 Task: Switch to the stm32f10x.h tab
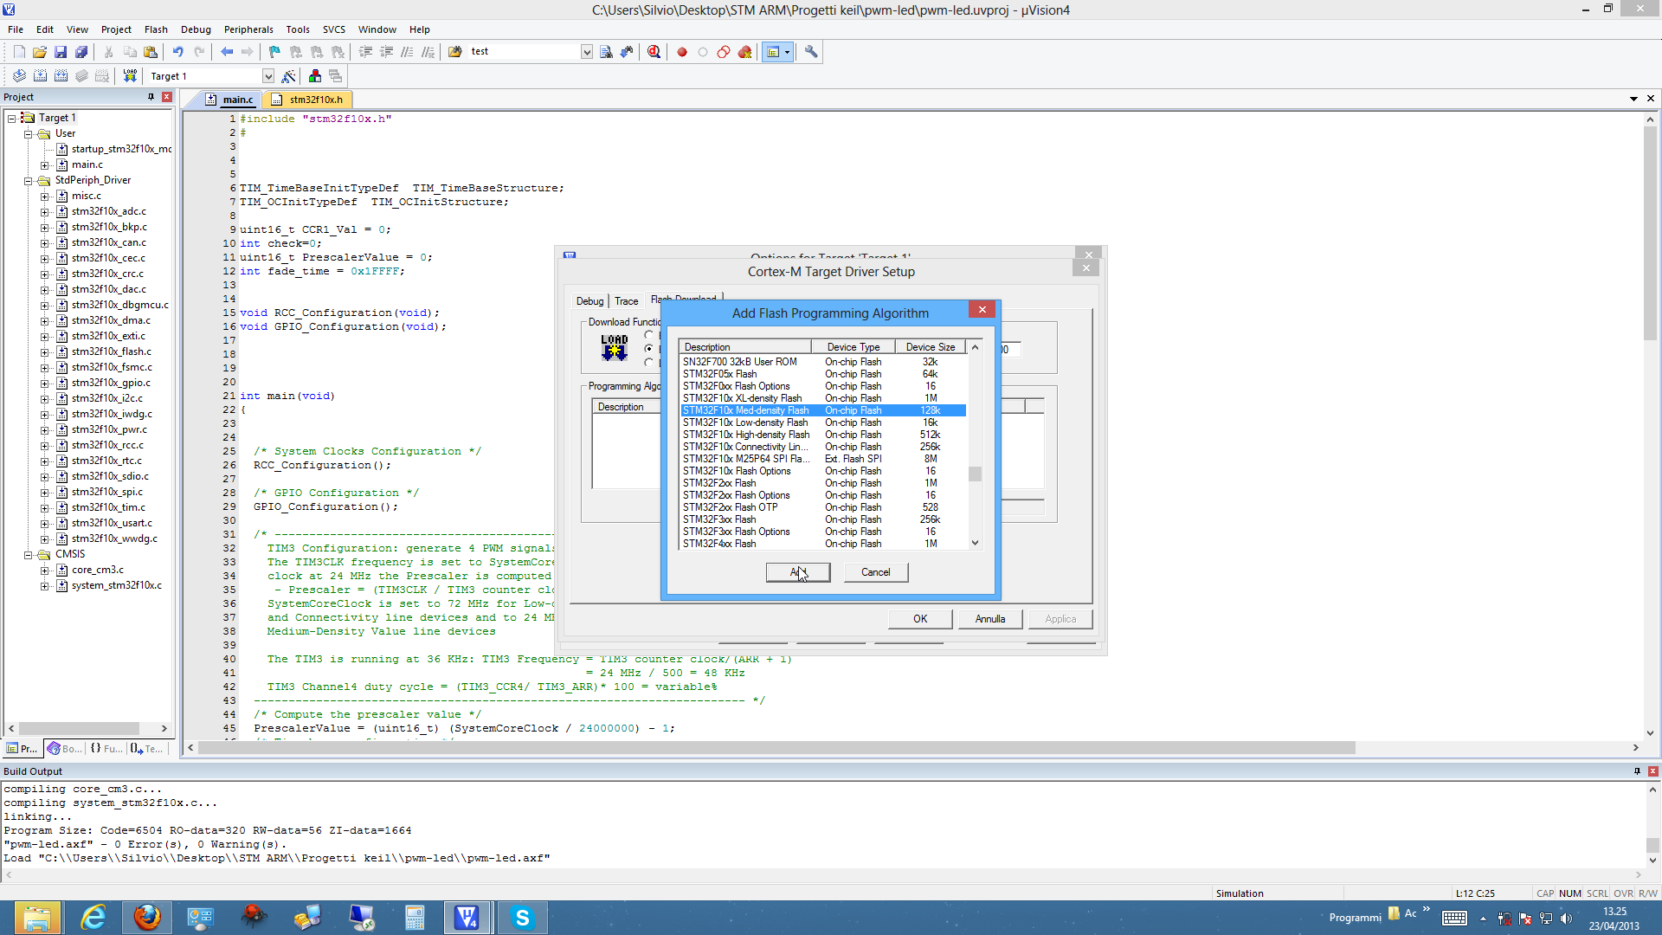pos(315,100)
